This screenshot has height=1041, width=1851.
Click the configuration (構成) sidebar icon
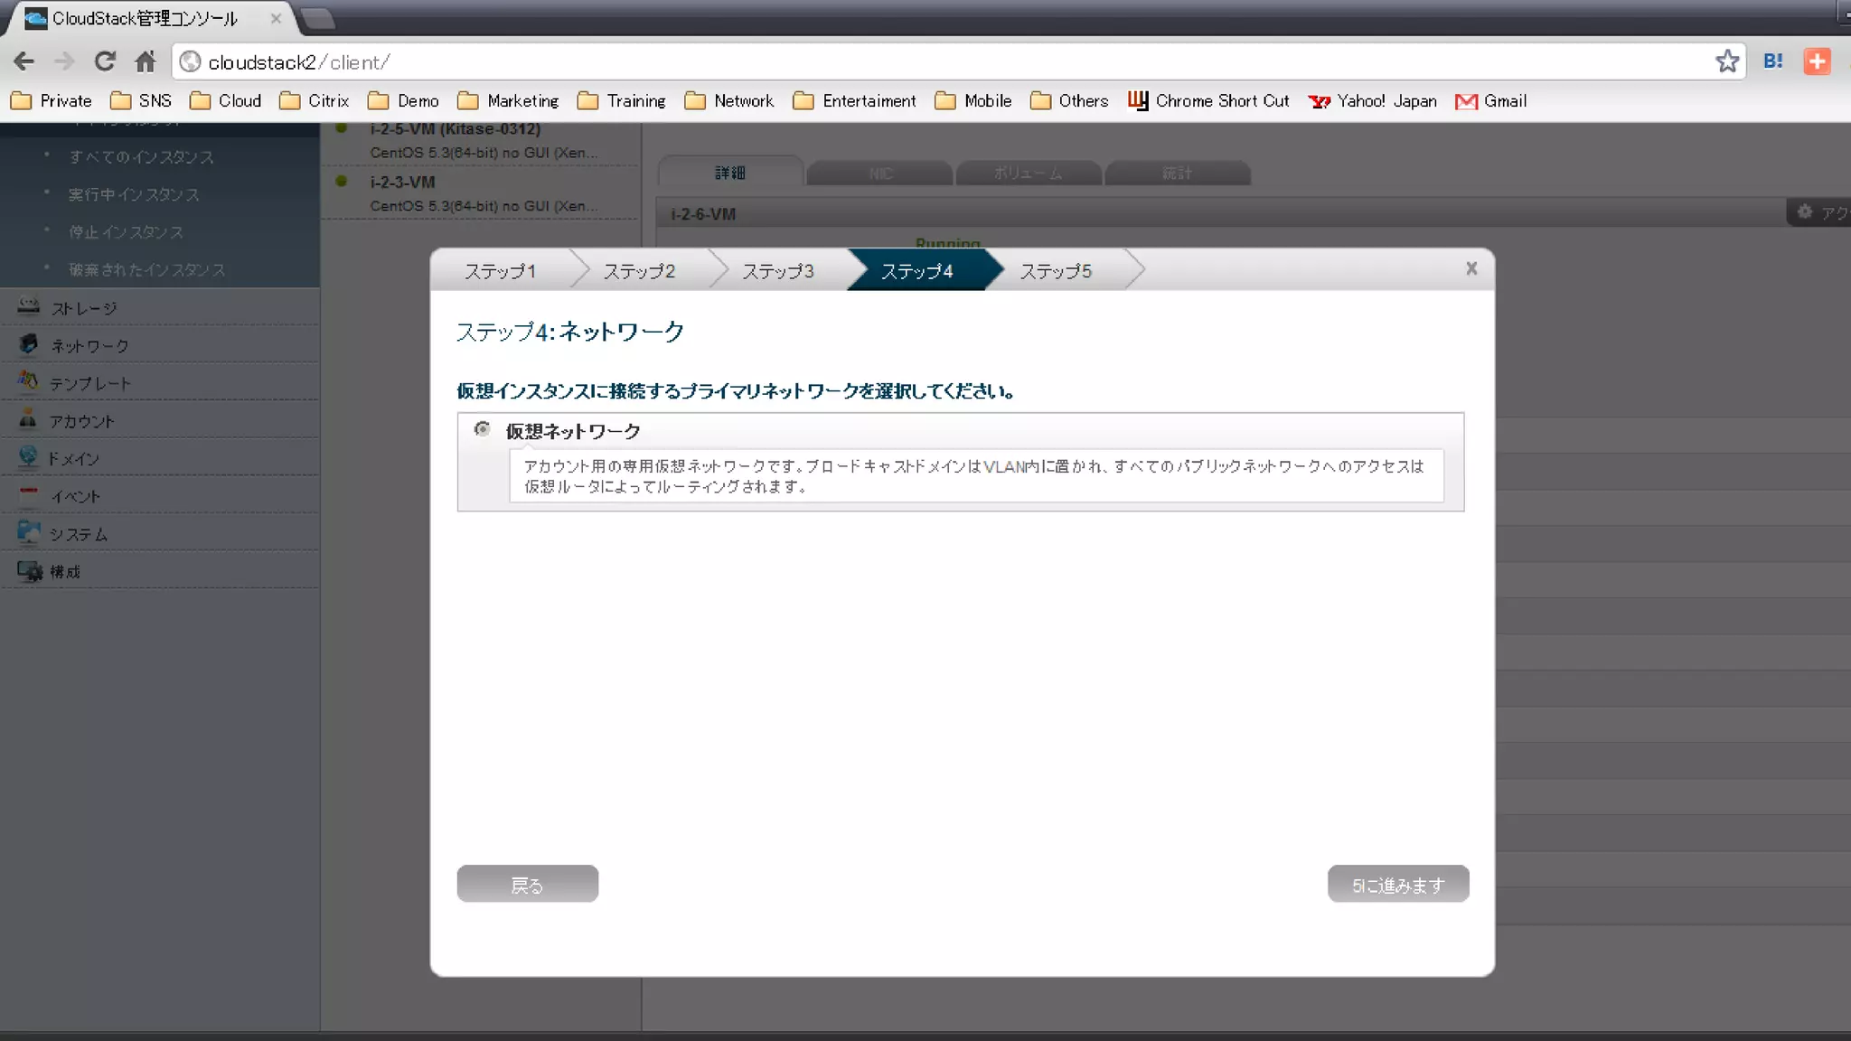[29, 571]
